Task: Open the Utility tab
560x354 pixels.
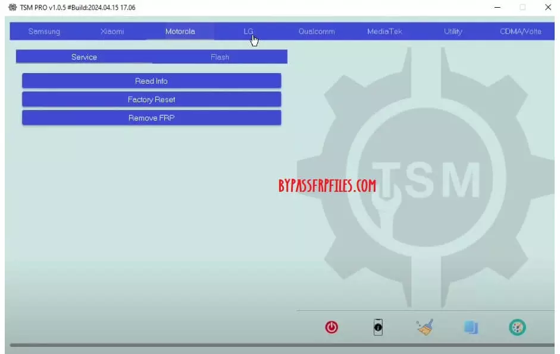Action: pyautogui.click(x=452, y=31)
